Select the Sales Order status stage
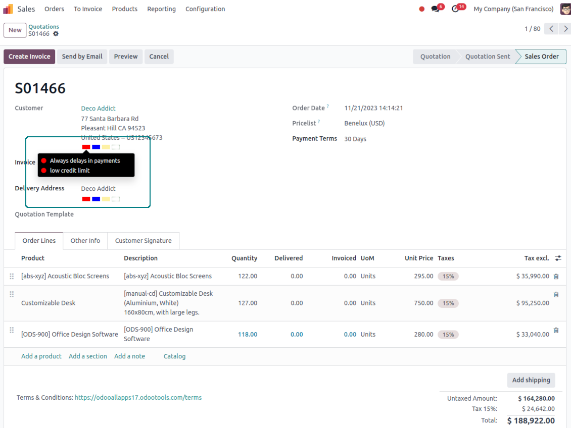 point(541,57)
